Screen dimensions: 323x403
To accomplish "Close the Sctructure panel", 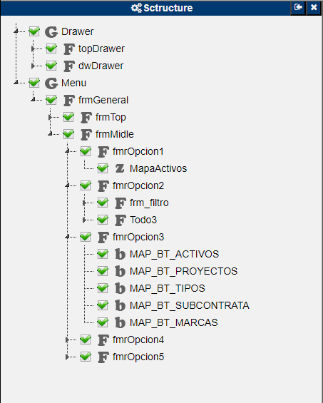I will click(x=314, y=7).
